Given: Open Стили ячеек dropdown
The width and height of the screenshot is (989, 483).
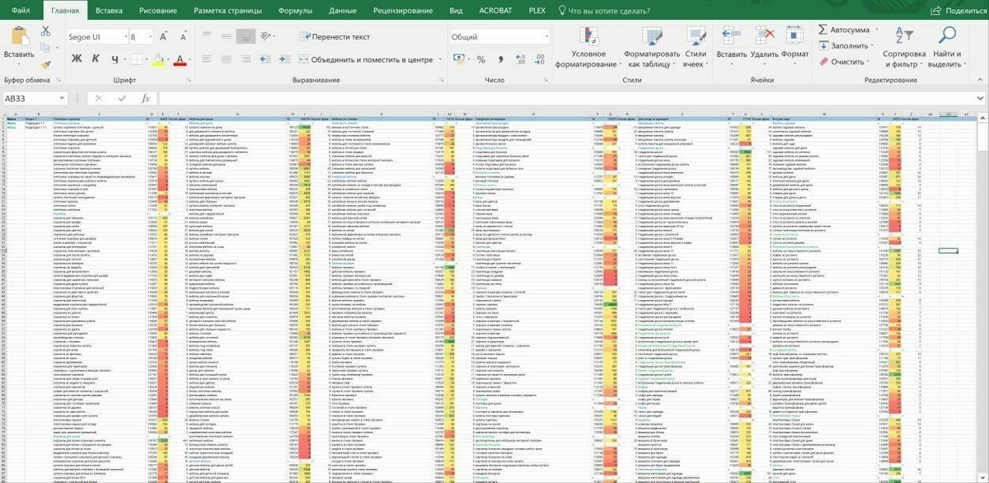Looking at the screenshot, I should [695, 47].
